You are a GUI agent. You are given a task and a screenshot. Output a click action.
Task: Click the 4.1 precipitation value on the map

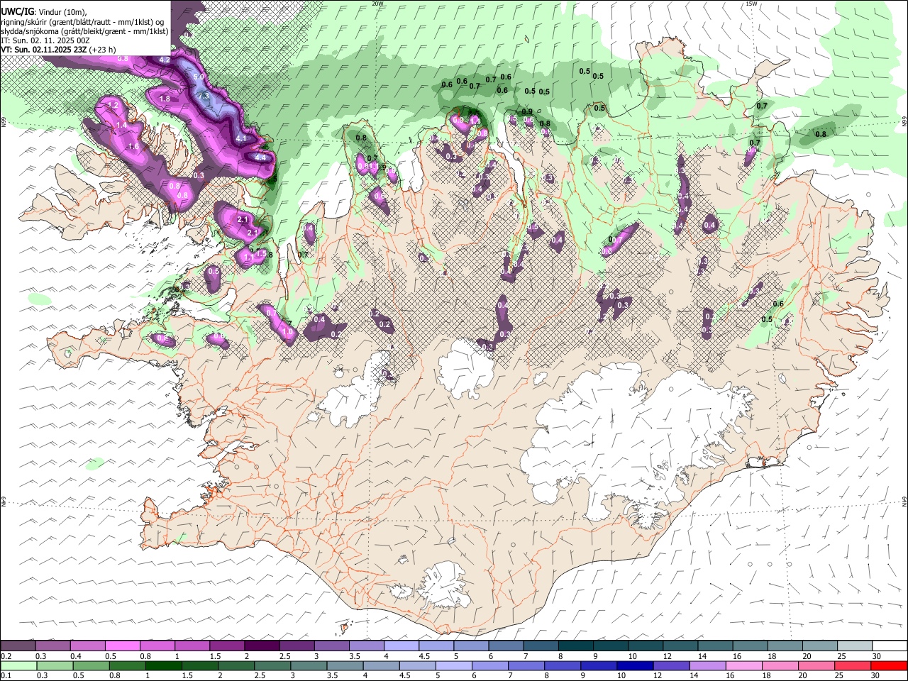pos(241,139)
